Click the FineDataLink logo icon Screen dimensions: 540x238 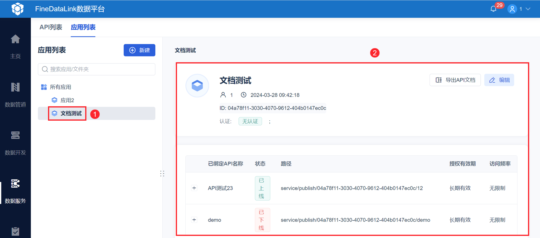coord(17,9)
